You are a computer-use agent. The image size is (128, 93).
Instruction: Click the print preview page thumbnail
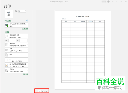pos(83,50)
